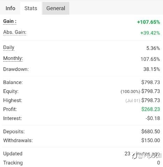
Task: Click the Daily label
Action: tap(9, 48)
